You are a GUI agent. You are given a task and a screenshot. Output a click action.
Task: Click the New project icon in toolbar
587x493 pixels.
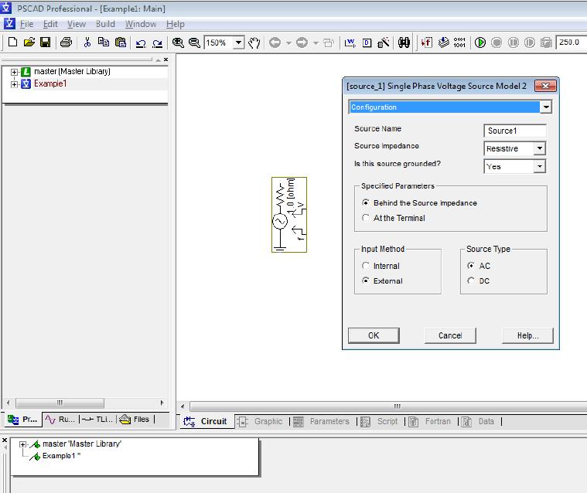[12, 42]
